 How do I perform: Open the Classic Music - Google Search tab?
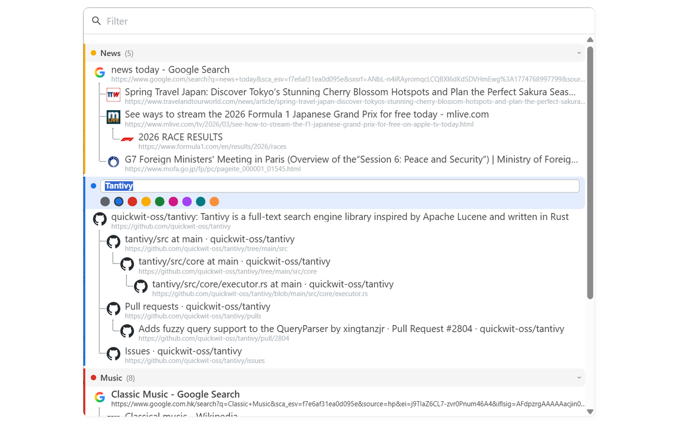175,394
